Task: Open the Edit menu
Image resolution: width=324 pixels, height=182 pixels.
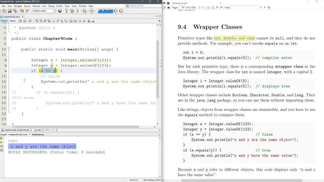Action: (3, 6)
